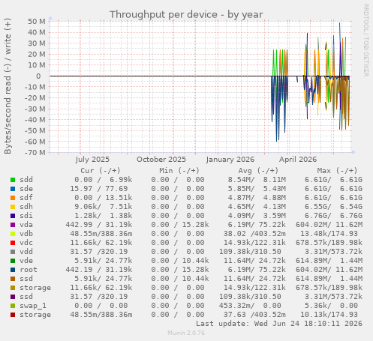Click the vde legend label
The image size is (373, 341).
pos(26,261)
